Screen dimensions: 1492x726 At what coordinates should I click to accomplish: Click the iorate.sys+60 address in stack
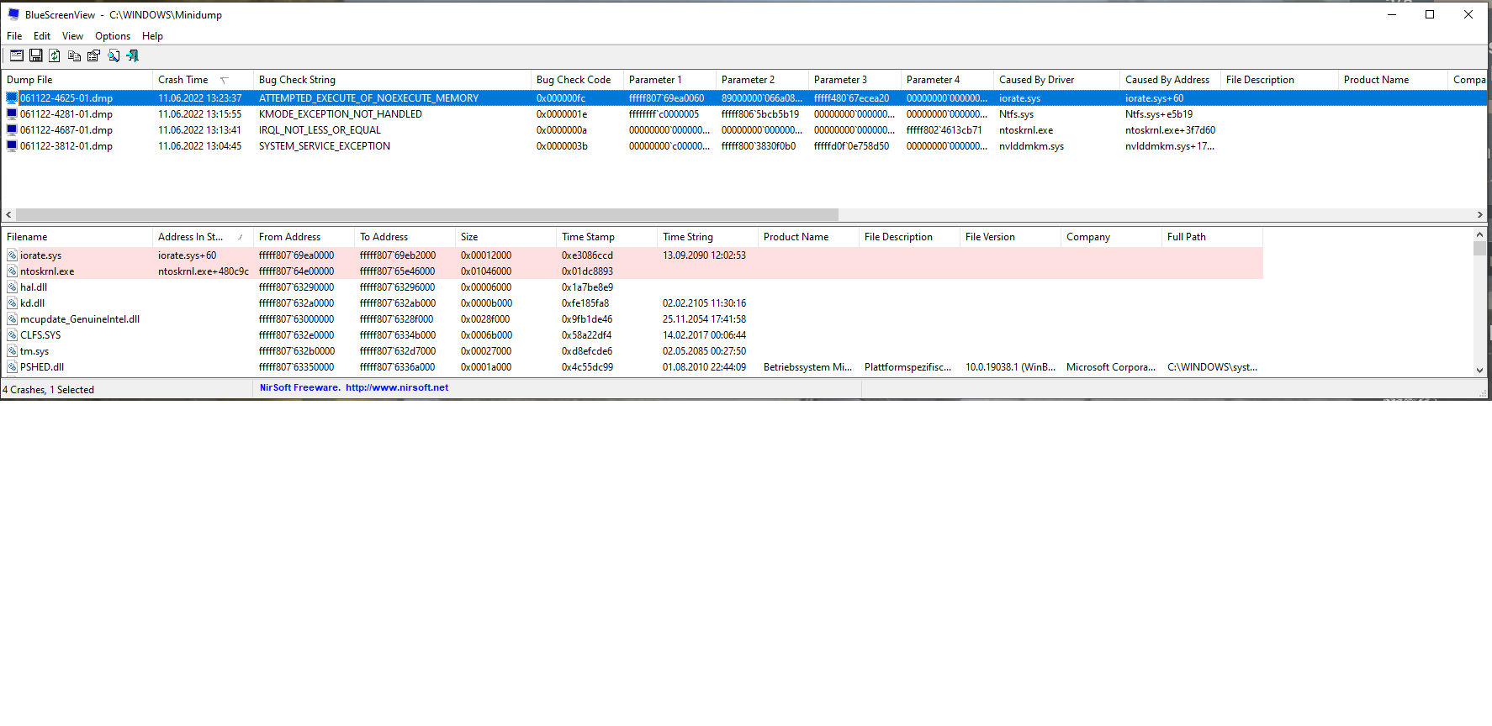[187, 255]
